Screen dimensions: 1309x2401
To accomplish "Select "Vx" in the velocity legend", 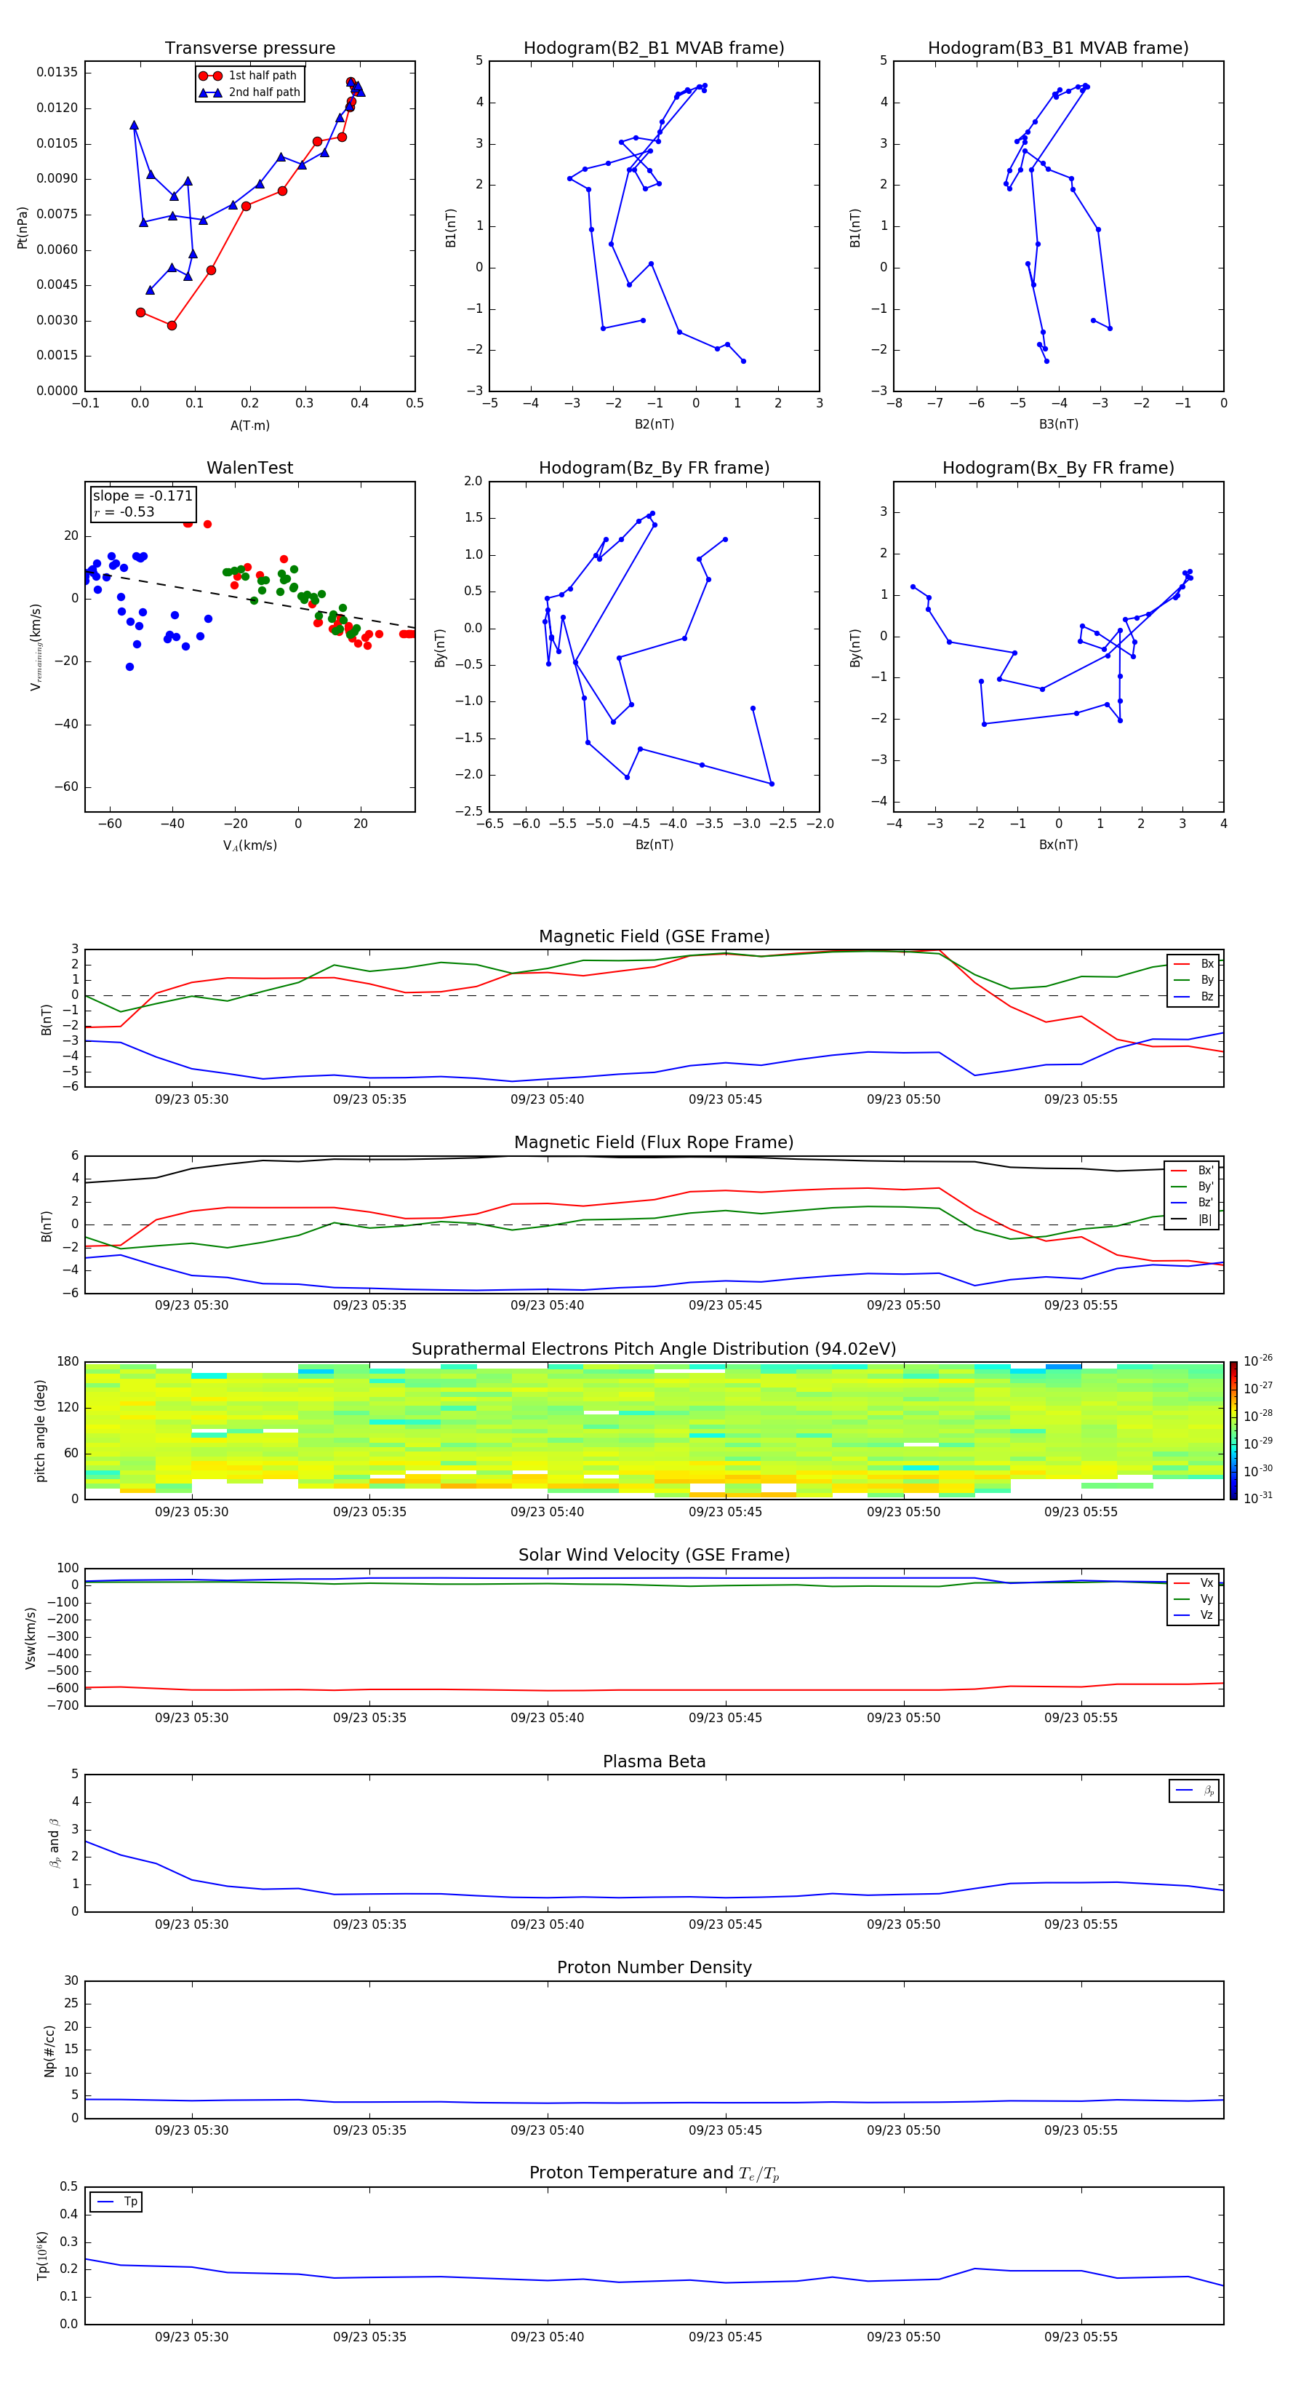I will (x=1193, y=1582).
